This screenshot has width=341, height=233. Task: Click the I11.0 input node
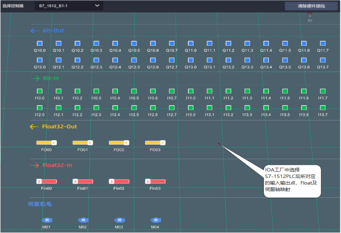[x=191, y=91]
